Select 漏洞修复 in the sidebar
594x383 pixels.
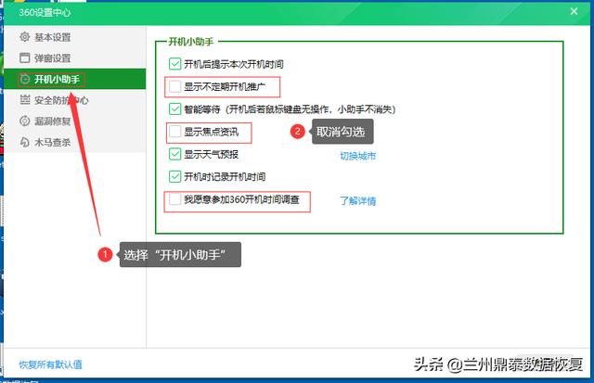[53, 121]
